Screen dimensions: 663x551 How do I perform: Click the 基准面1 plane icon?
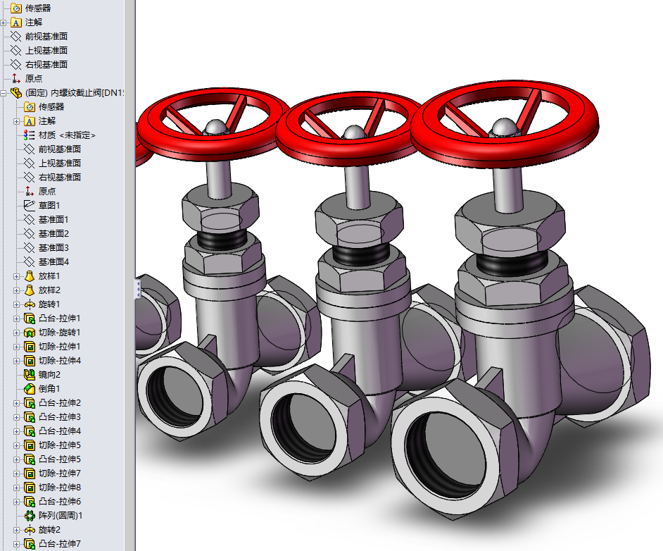(x=30, y=220)
